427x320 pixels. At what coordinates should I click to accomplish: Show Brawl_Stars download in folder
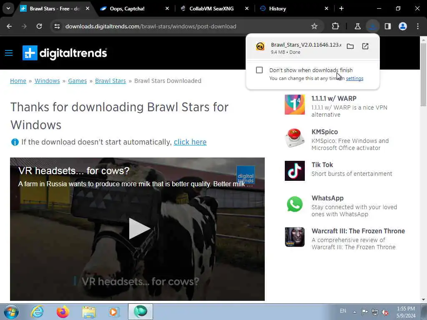350,46
